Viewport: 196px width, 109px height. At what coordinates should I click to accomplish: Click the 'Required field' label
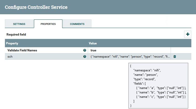[16, 35]
